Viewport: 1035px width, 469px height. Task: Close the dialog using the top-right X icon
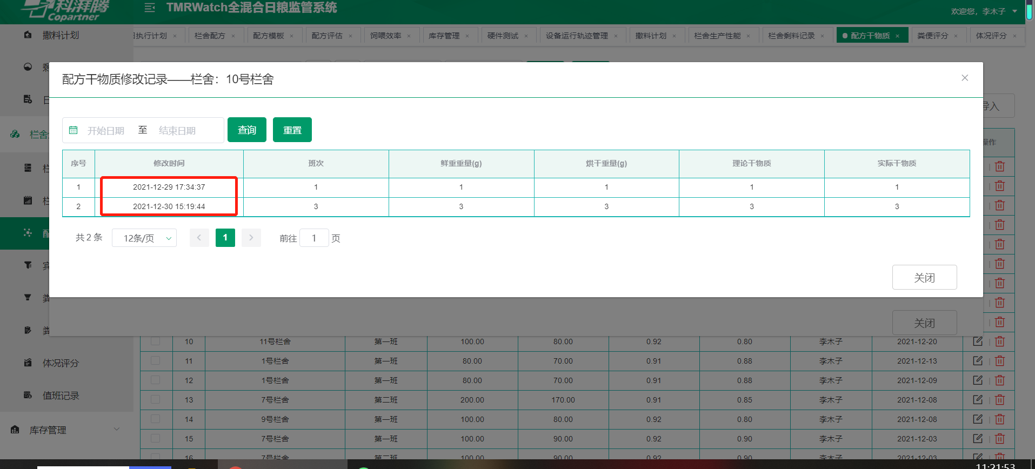[965, 78]
